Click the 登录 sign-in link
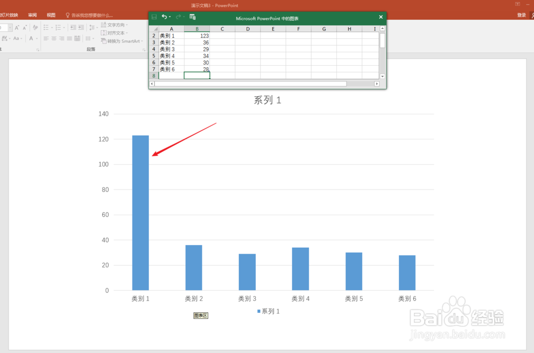This screenshot has height=353, width=534. pyautogui.click(x=521, y=15)
